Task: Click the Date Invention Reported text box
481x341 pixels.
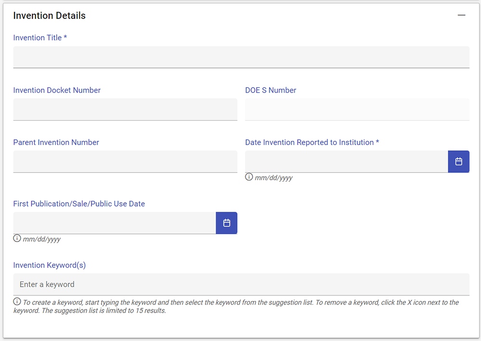Action: [346, 162]
